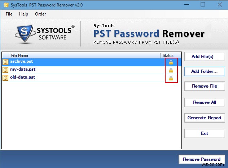Click the app icon in the title bar
The height and width of the screenshot is (168, 228).
click(x=6, y=5)
